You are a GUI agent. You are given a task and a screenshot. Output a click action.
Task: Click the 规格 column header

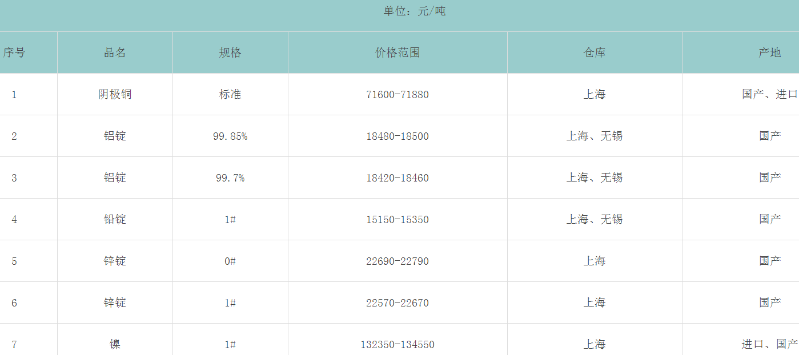[230, 53]
